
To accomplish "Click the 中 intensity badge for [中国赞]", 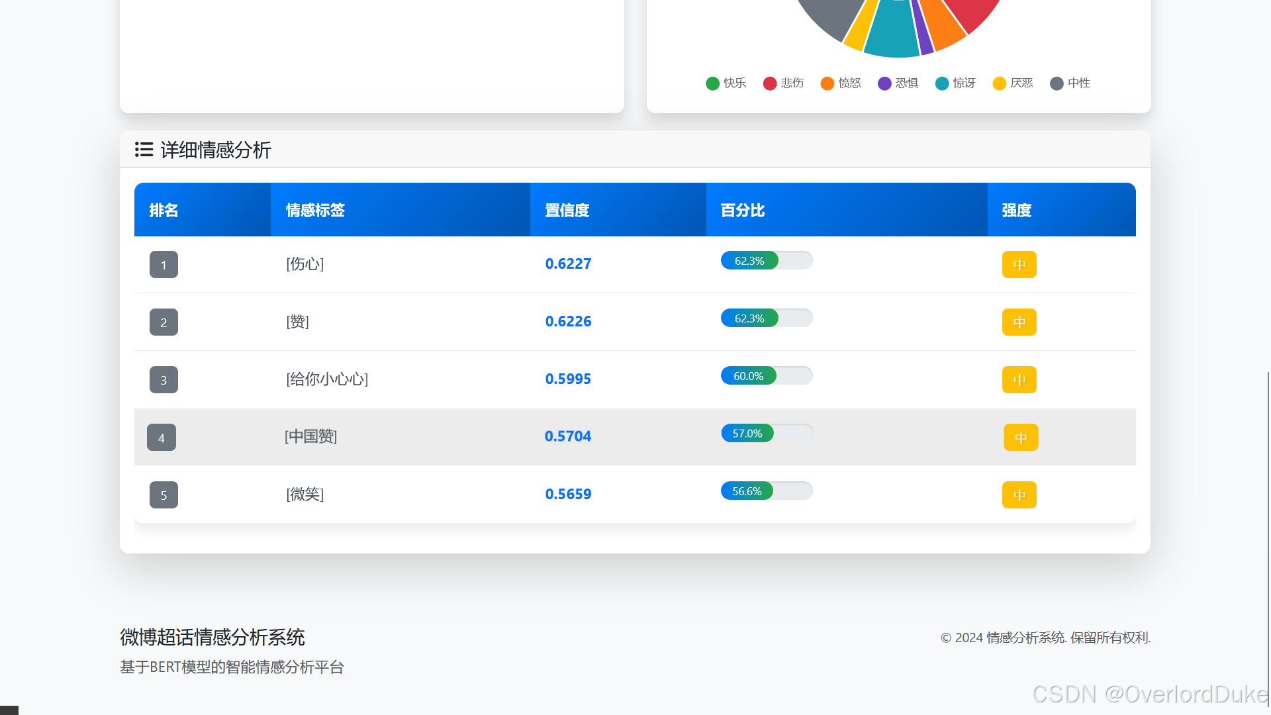I will pyautogui.click(x=1021, y=438).
